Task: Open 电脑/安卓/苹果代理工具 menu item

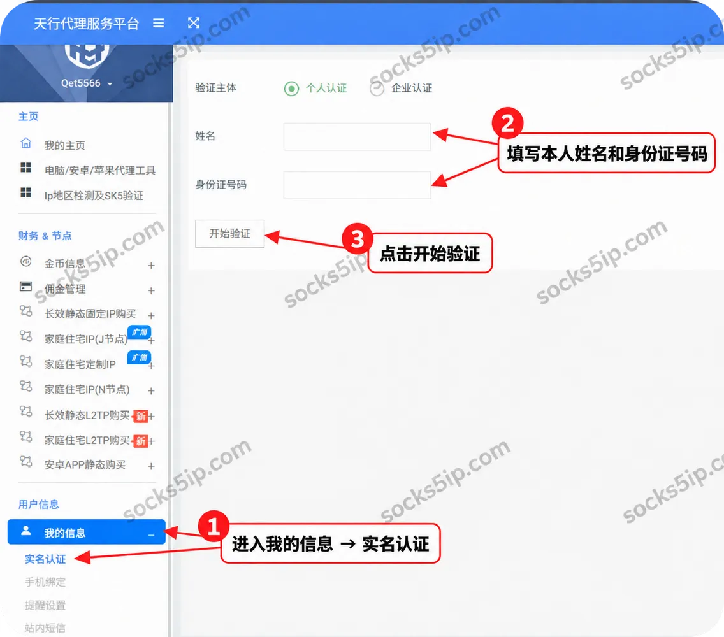Action: coord(99,170)
